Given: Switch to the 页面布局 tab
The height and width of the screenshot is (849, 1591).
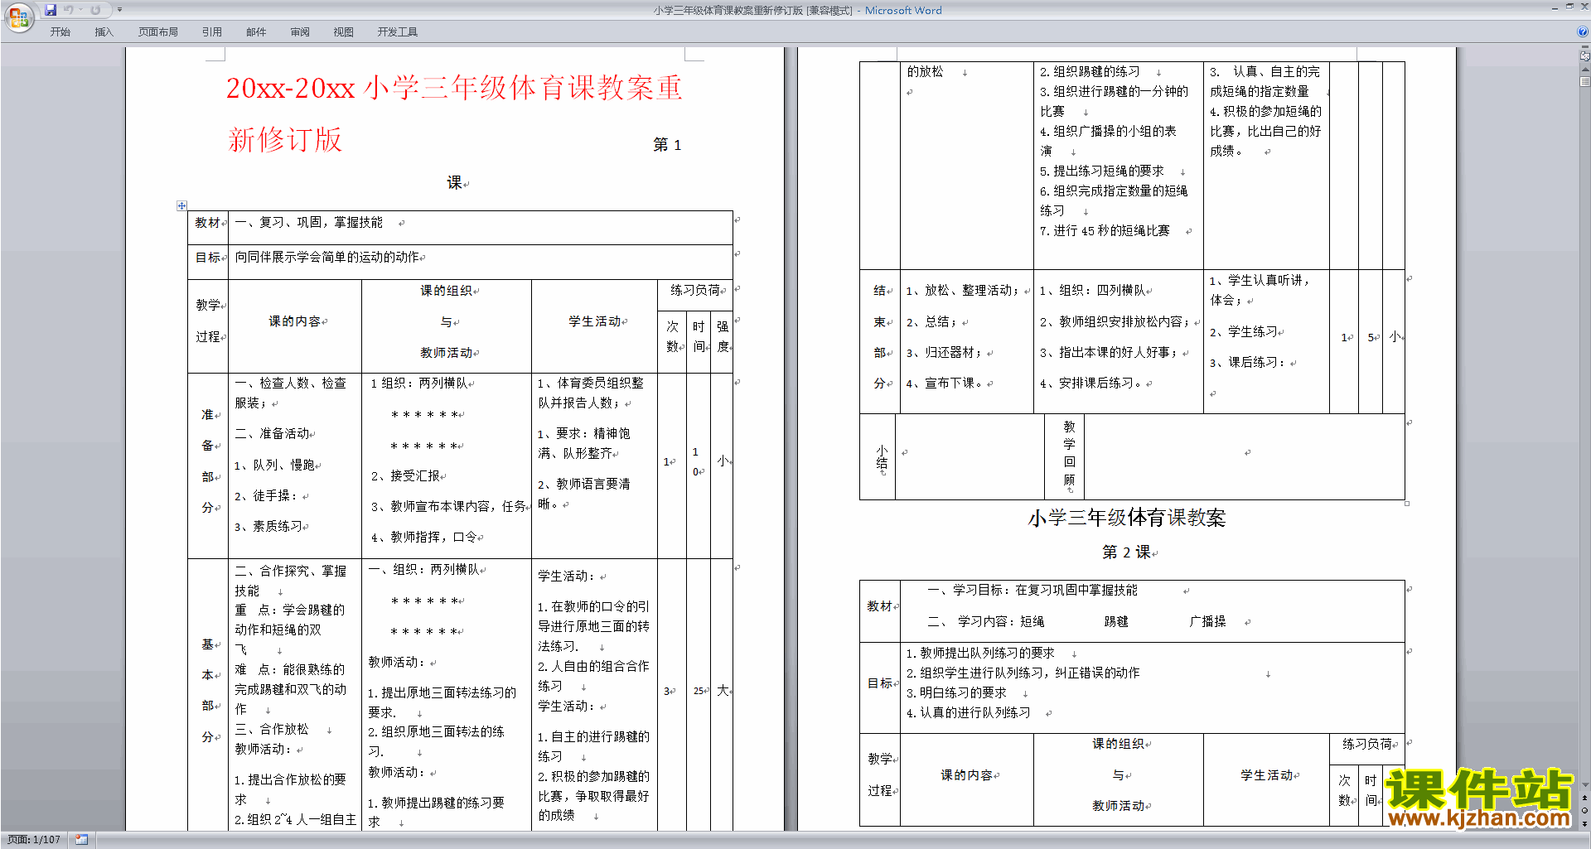Looking at the screenshot, I should pos(157,32).
